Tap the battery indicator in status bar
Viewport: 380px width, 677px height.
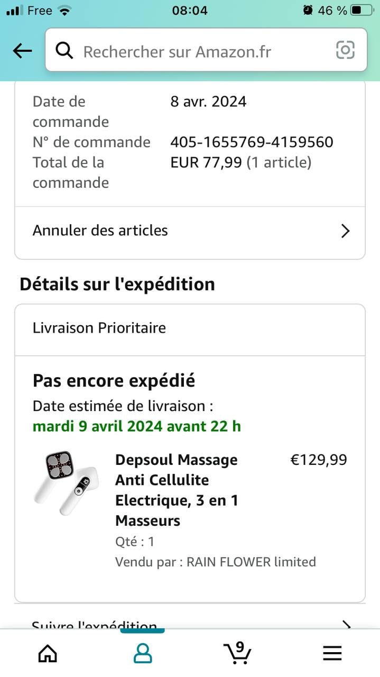point(362,10)
